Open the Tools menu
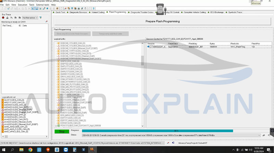This screenshot has height=153, width=274. [32, 5]
